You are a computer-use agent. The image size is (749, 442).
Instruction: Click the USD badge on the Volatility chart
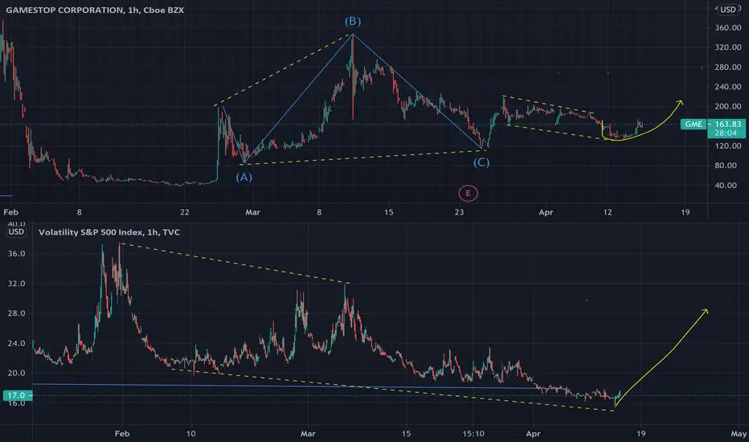coord(16,231)
